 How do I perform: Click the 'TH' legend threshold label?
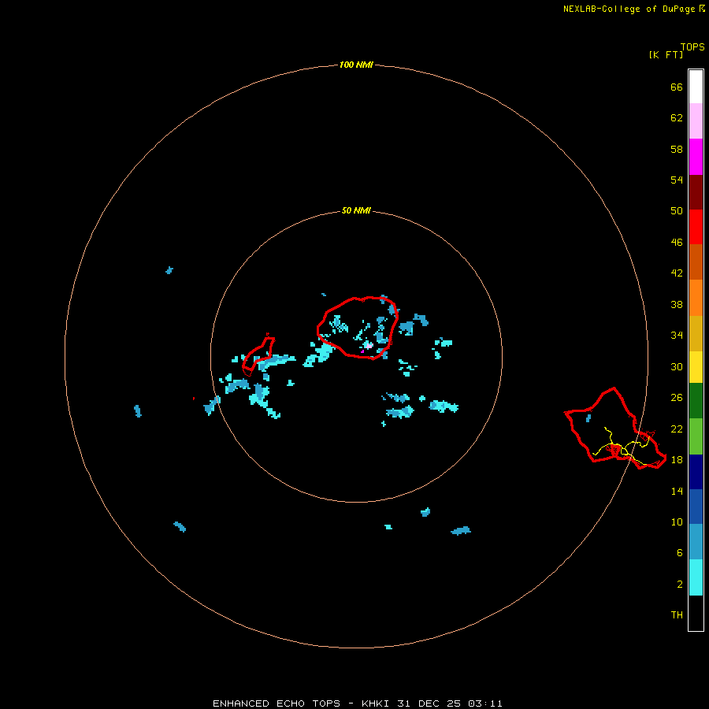point(677,615)
